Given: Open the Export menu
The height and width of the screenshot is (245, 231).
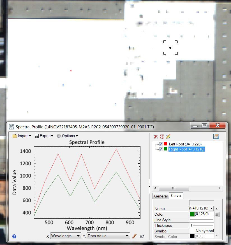Looking at the screenshot, I should coord(44,136).
